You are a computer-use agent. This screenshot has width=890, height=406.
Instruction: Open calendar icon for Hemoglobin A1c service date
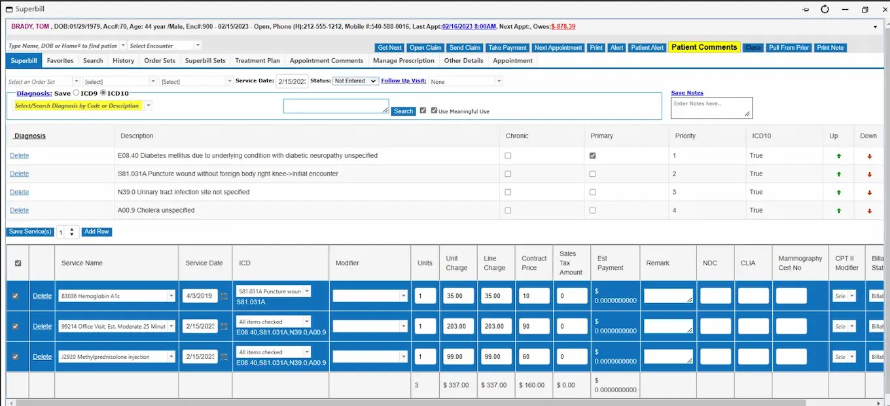pyautogui.click(x=224, y=296)
